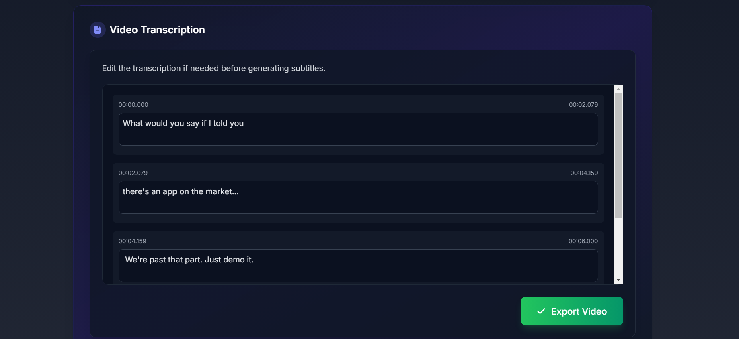Screen dimensions: 739x339
Task: Click the scrollbar down arrow
Action: pyautogui.click(x=618, y=280)
